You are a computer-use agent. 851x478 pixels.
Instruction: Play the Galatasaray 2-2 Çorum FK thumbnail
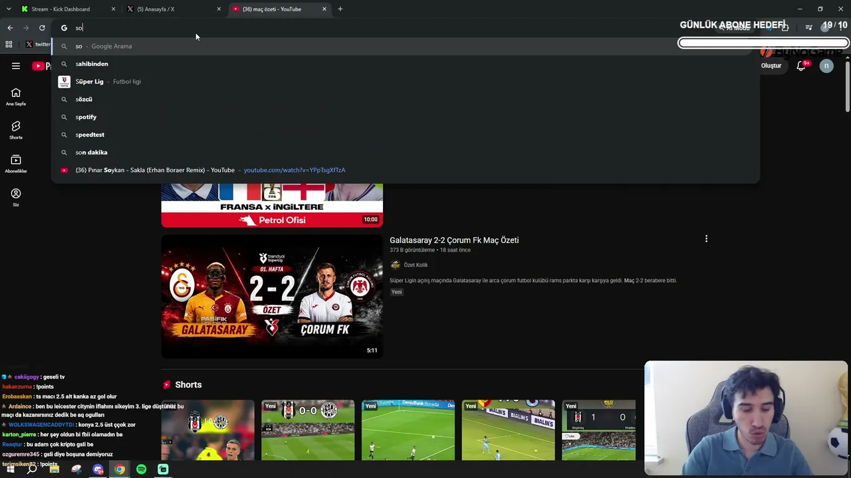[x=272, y=296]
